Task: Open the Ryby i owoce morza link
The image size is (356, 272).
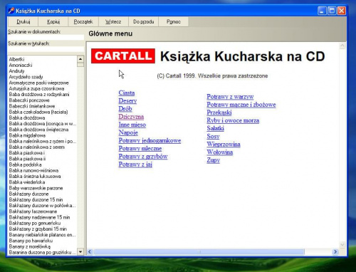Action: (x=233, y=120)
